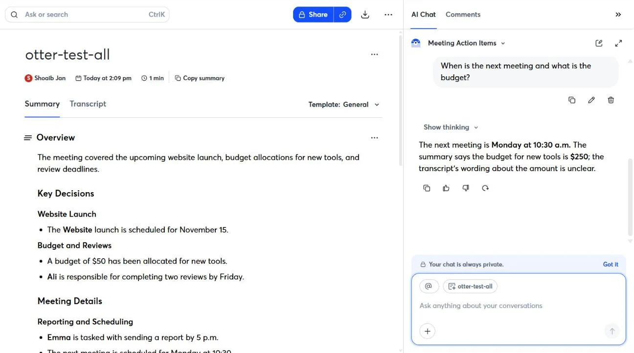Image resolution: width=634 pixels, height=353 pixels.
Task: Switch to the Transcript tab
Action: pyautogui.click(x=88, y=104)
